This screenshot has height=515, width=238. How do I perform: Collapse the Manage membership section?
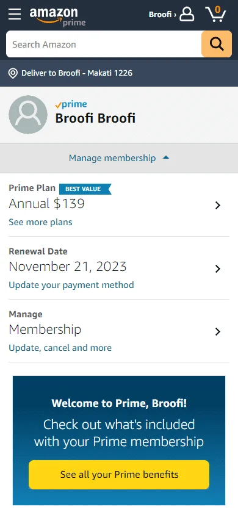pos(119,158)
